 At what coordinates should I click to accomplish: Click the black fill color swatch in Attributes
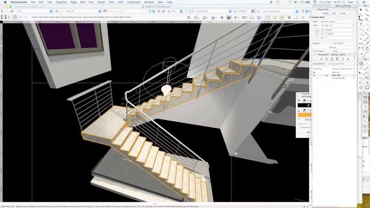coord(304,105)
